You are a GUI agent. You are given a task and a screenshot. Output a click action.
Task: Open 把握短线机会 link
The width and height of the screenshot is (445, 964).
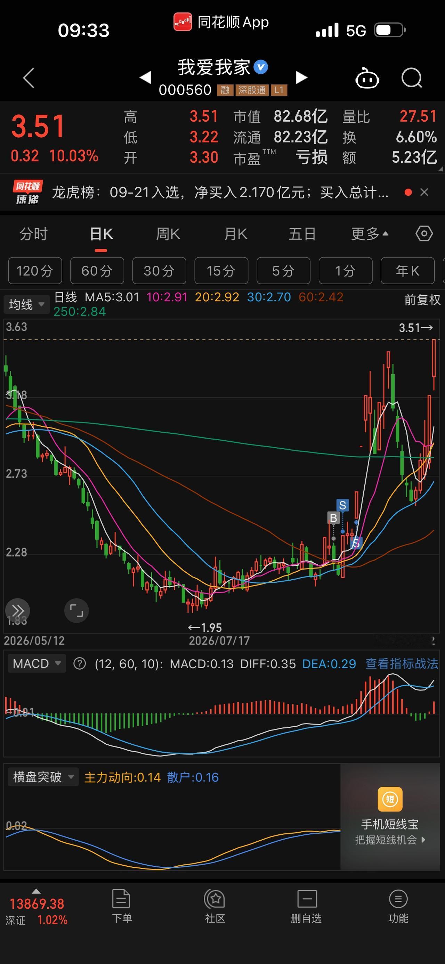(390, 840)
